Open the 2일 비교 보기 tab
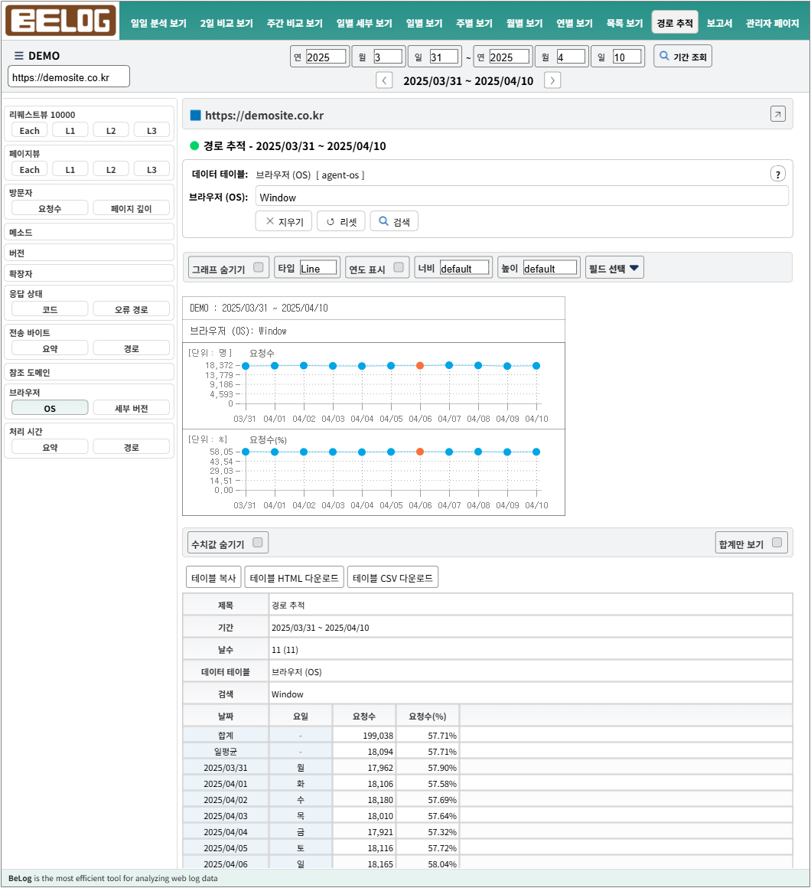 tap(226, 23)
